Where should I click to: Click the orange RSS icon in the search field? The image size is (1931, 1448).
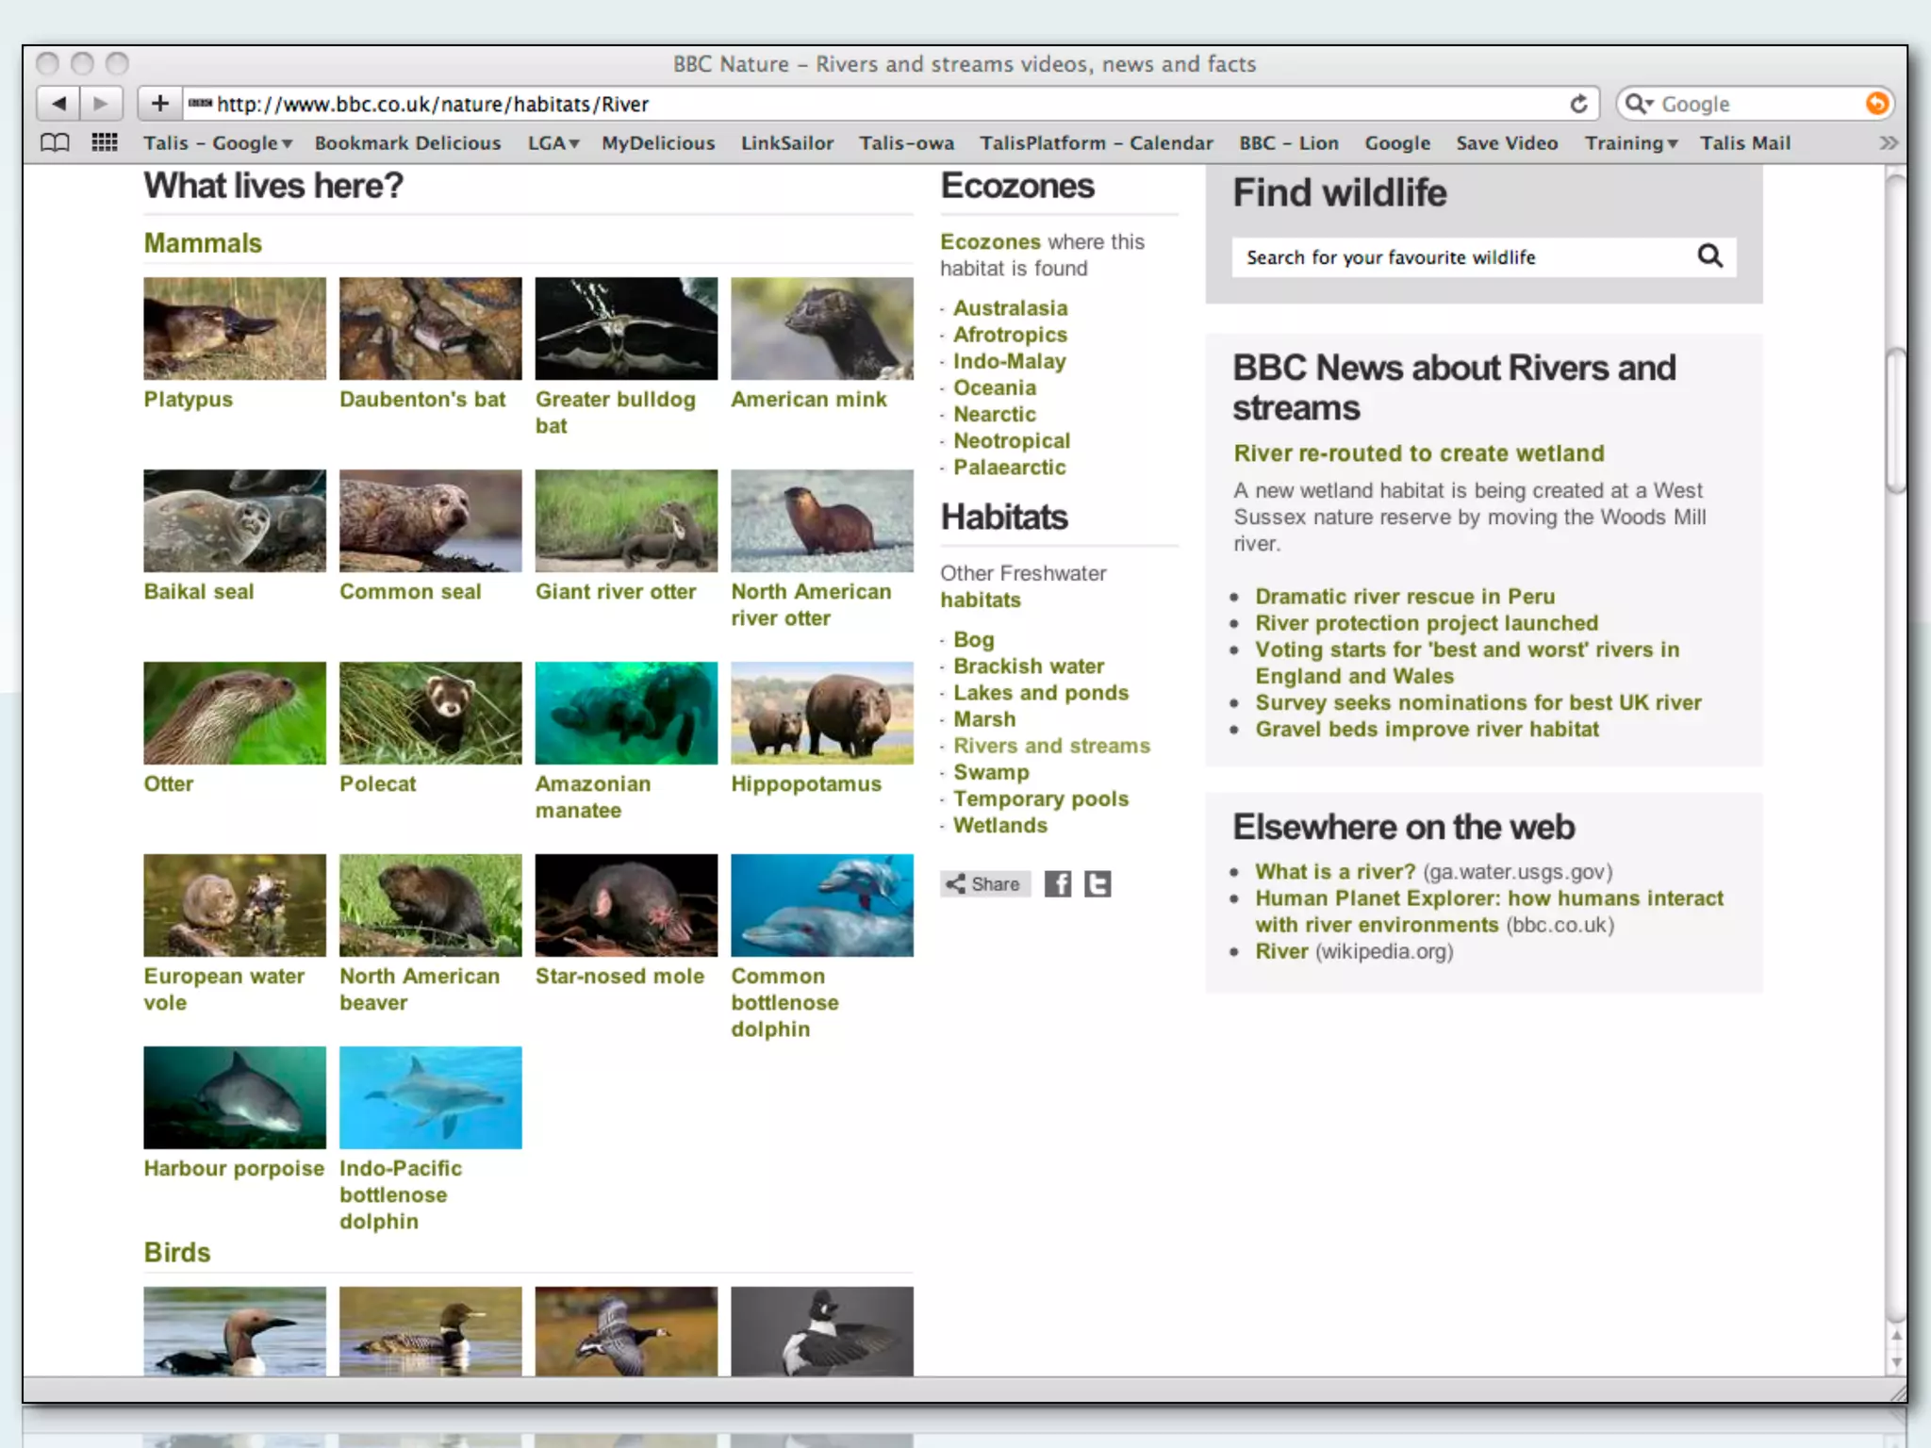[1876, 104]
